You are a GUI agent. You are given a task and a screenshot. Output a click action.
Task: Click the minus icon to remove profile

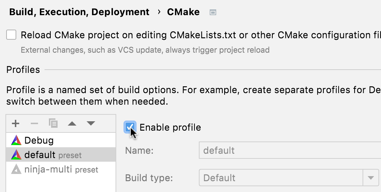(x=34, y=124)
